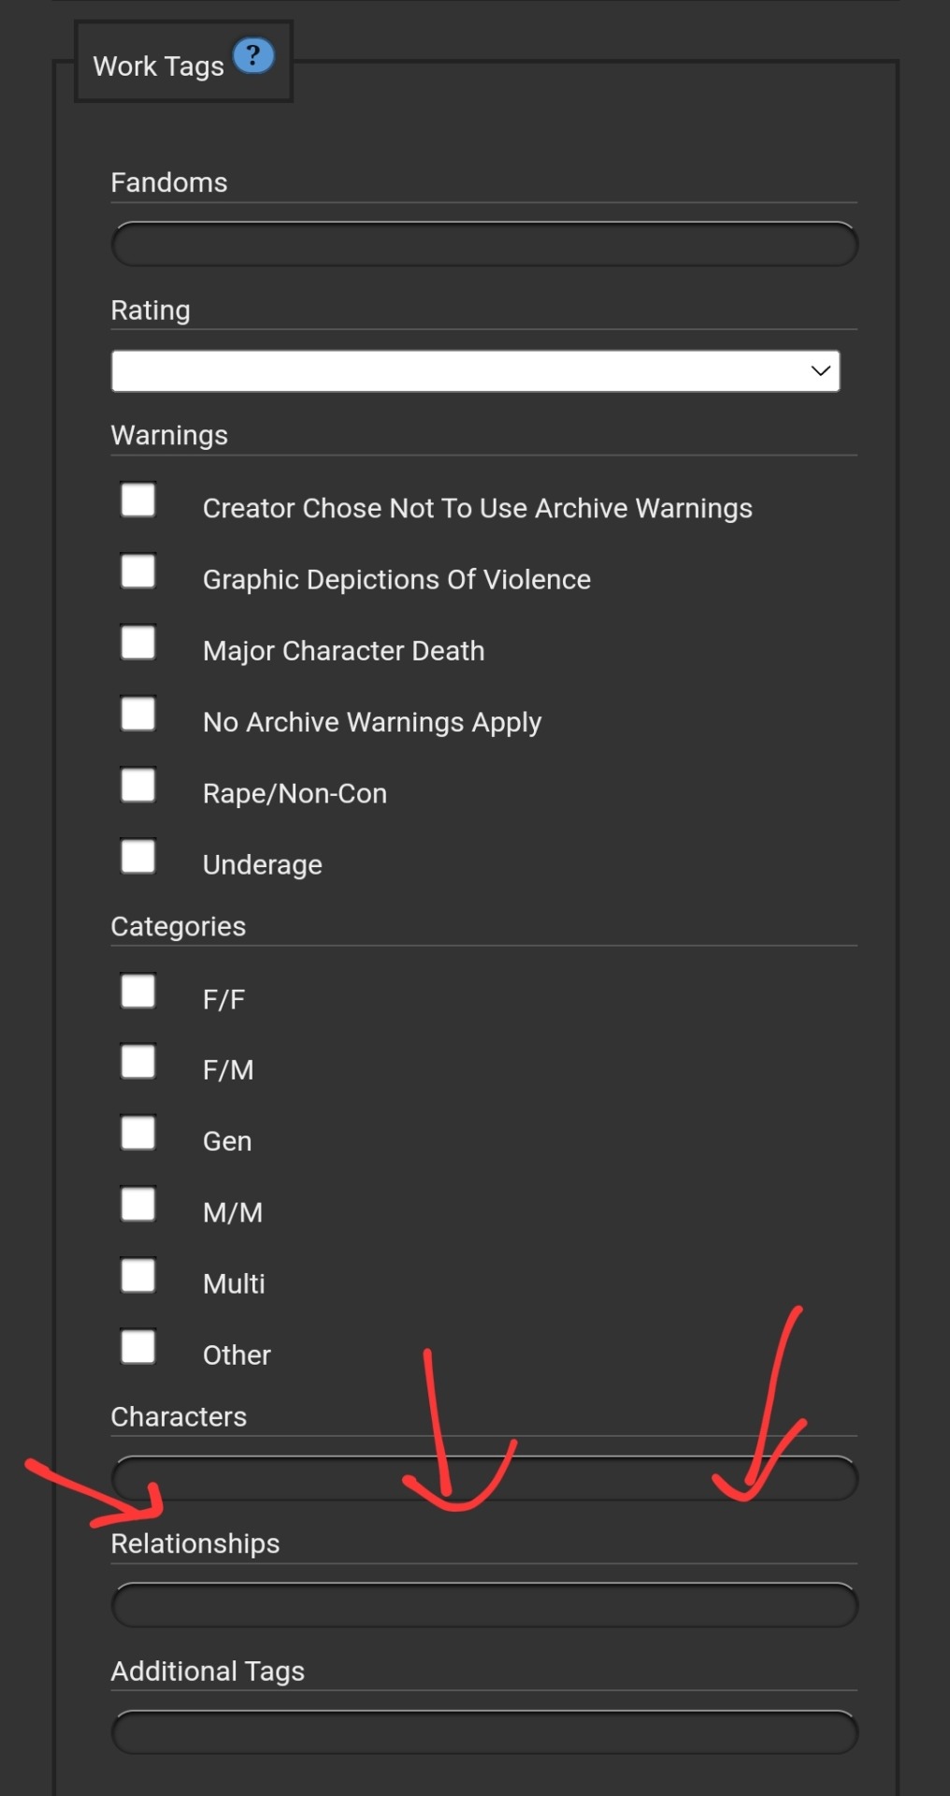Screen dimensions: 950x1796
Task: Tick the Graphic Depictions Of Violence checkbox
Action: pos(138,572)
